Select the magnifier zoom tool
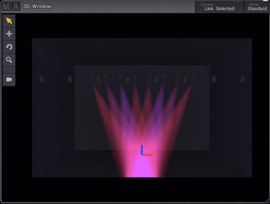This screenshot has height=204, width=270. tap(9, 60)
